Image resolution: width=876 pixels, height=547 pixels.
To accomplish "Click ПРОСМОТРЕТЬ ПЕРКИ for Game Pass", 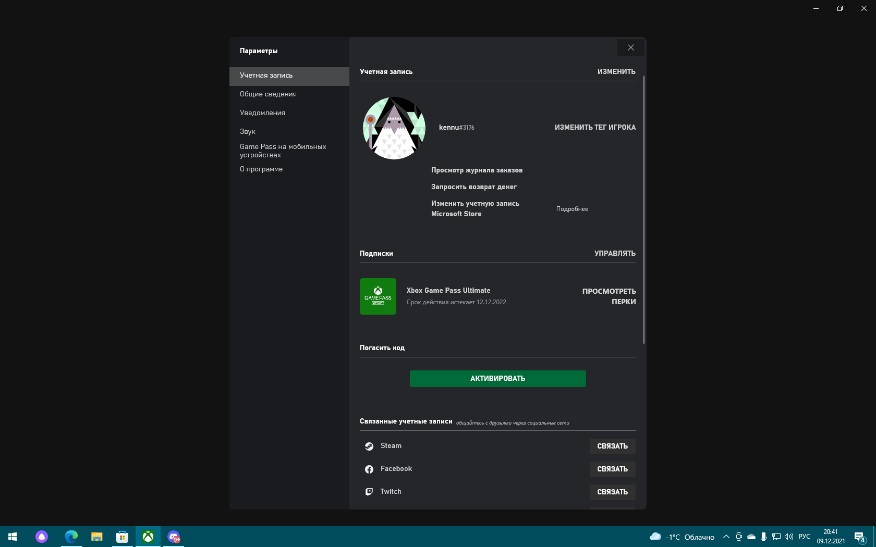I will [x=609, y=296].
